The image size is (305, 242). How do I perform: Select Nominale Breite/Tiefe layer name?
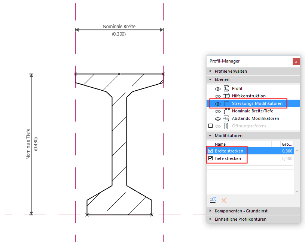253,111
